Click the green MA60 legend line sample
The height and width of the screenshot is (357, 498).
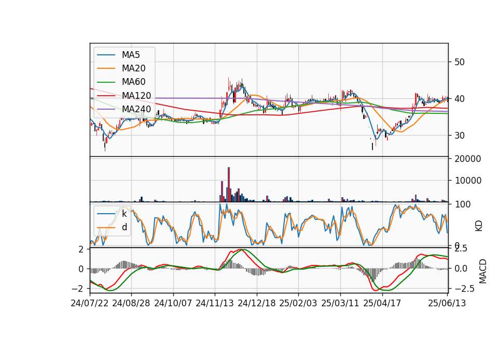click(106, 82)
